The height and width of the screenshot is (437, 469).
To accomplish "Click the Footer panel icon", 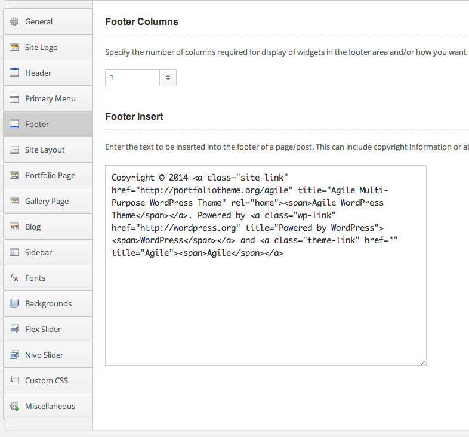I will pyautogui.click(x=14, y=124).
